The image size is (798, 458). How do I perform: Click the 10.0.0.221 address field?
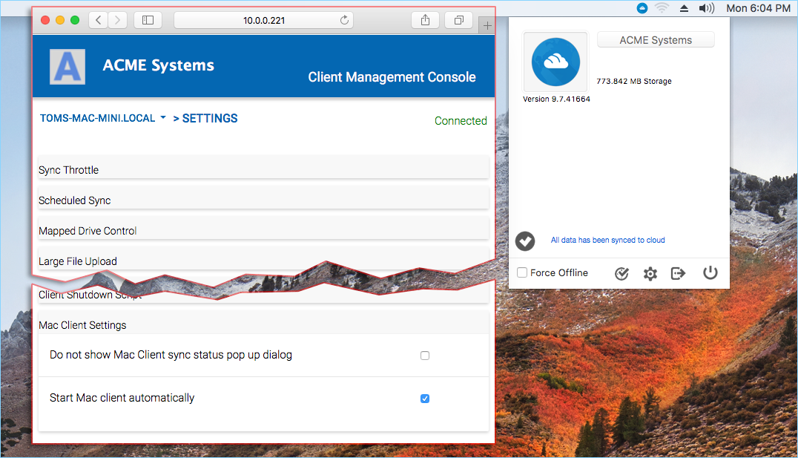[x=263, y=20]
